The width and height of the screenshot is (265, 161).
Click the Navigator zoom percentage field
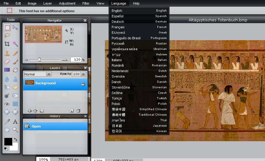(x=76, y=60)
